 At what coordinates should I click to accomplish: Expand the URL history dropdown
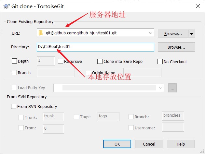pyautogui.click(x=151, y=33)
